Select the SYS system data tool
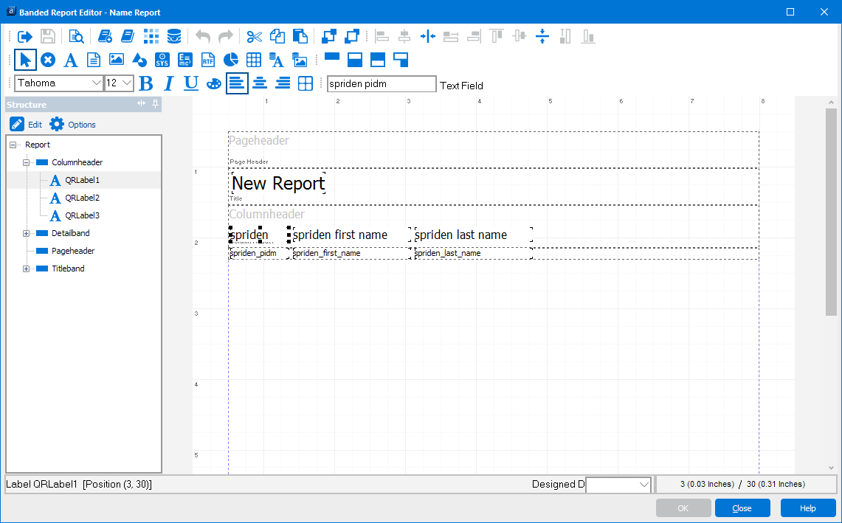The width and height of the screenshot is (842, 523). coord(162,60)
